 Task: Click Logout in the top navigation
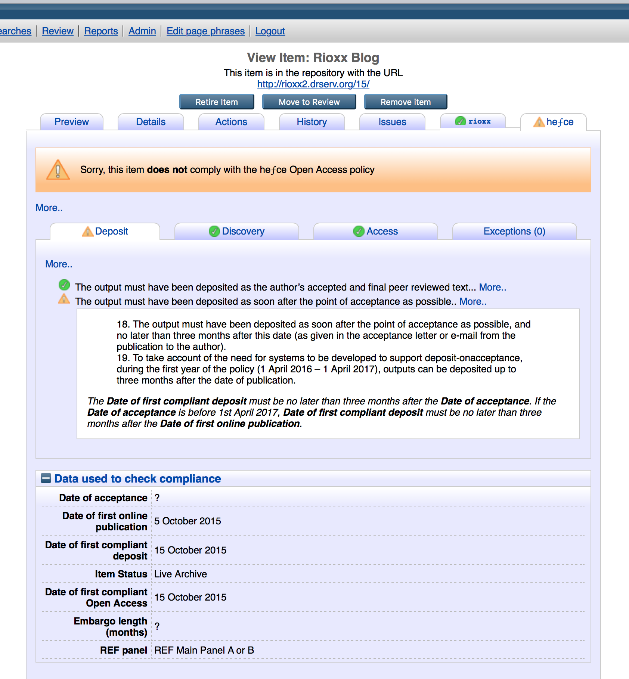(x=270, y=31)
